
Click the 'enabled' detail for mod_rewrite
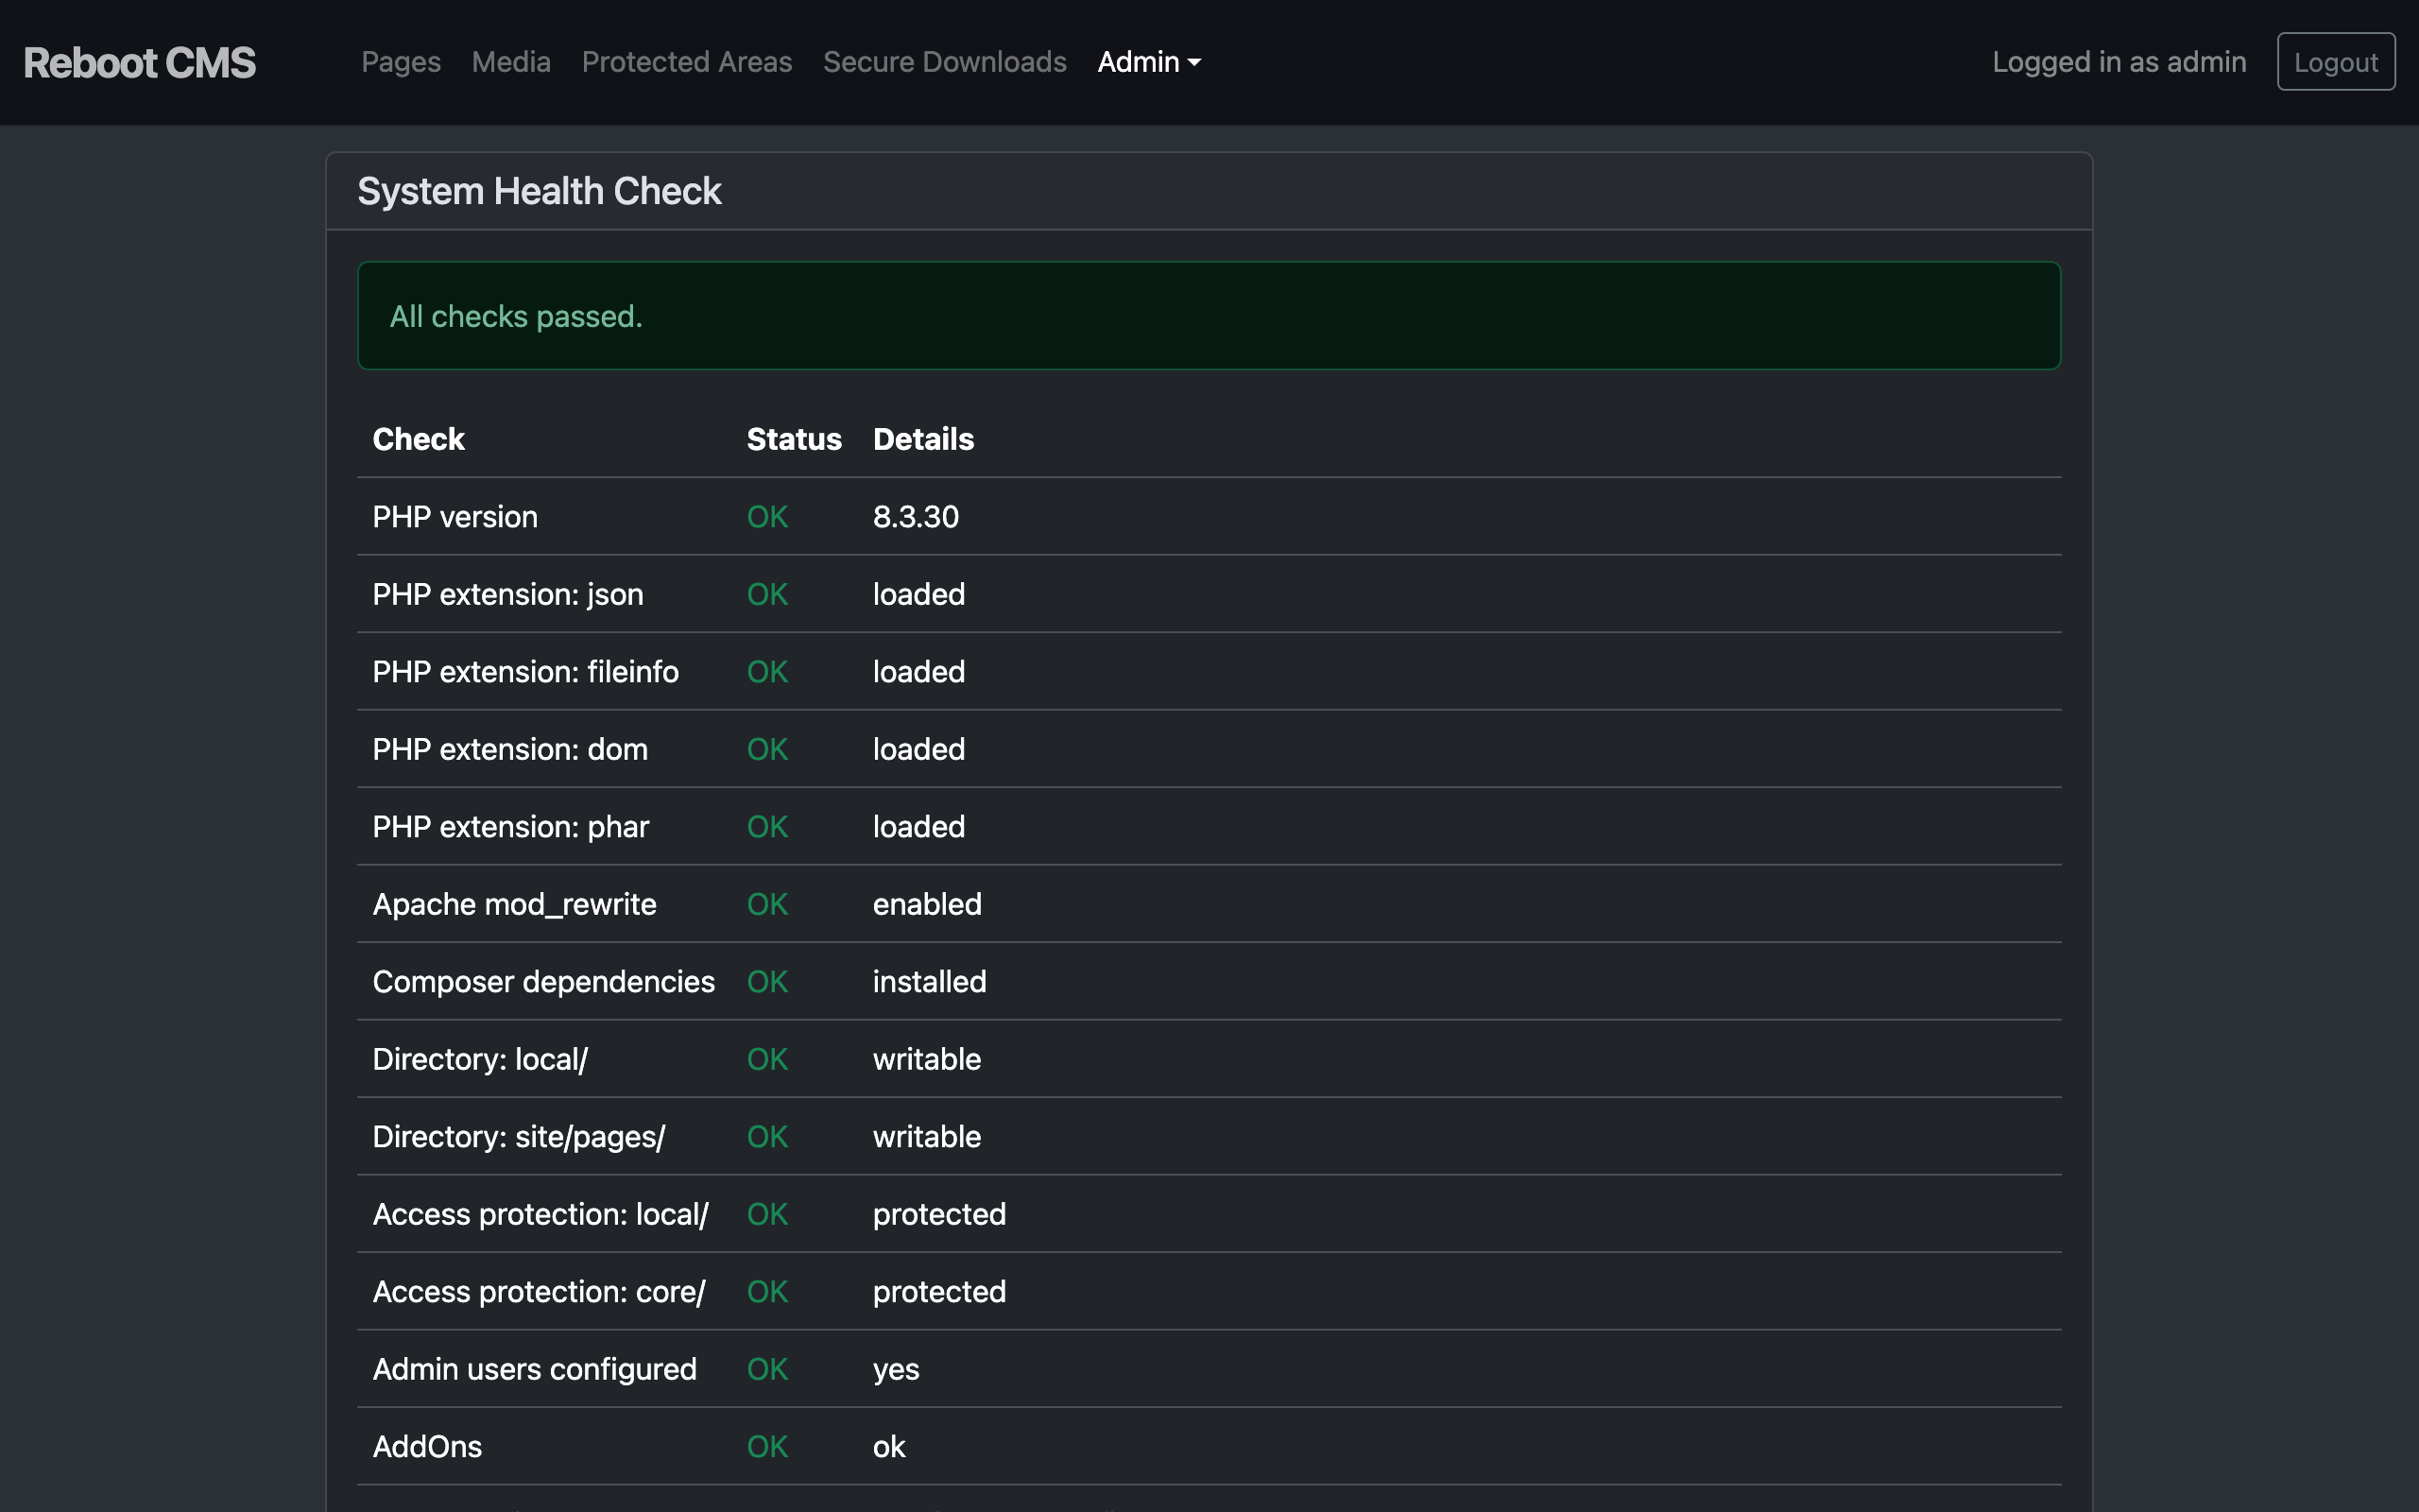[927, 904]
